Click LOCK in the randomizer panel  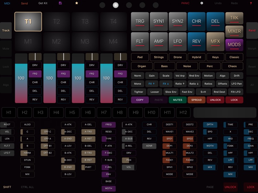click(x=234, y=100)
